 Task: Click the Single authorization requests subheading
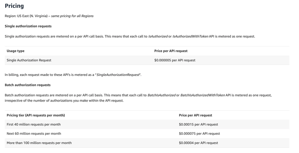click(x=28, y=26)
